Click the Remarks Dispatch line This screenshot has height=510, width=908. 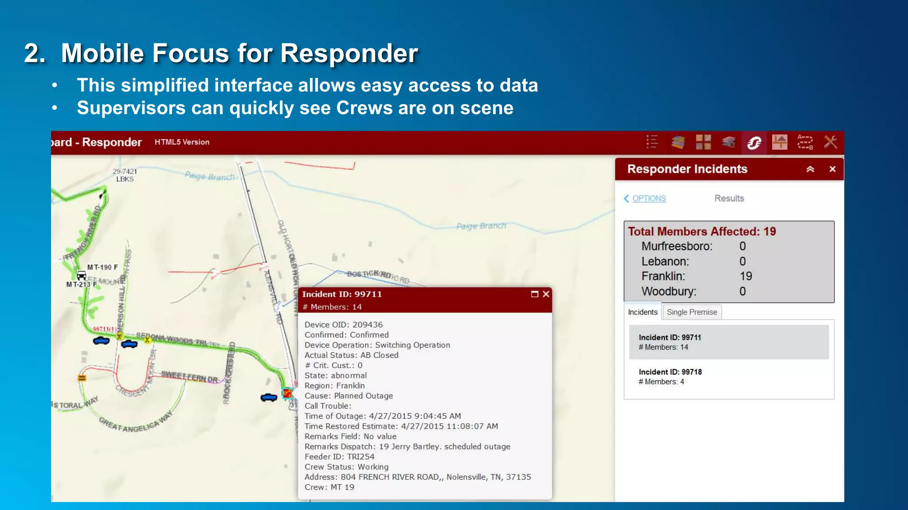(407, 447)
